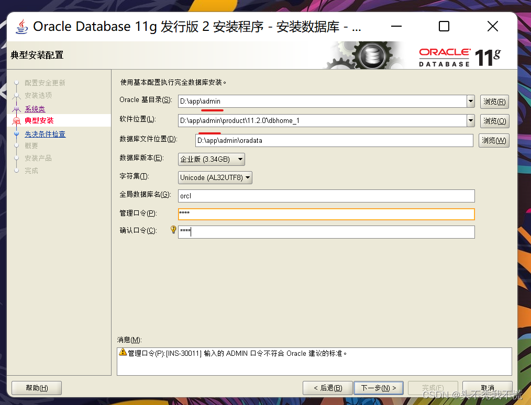
Task: Click the Oracle Database 11g logo
Action: [460, 57]
